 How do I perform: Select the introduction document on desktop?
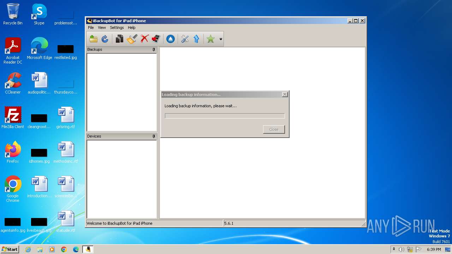click(39, 187)
